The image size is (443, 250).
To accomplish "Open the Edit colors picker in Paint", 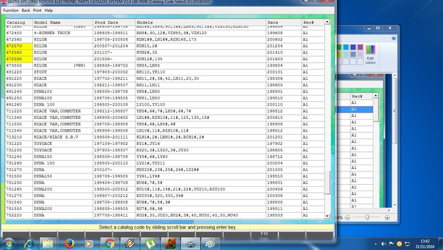I will (370, 54).
